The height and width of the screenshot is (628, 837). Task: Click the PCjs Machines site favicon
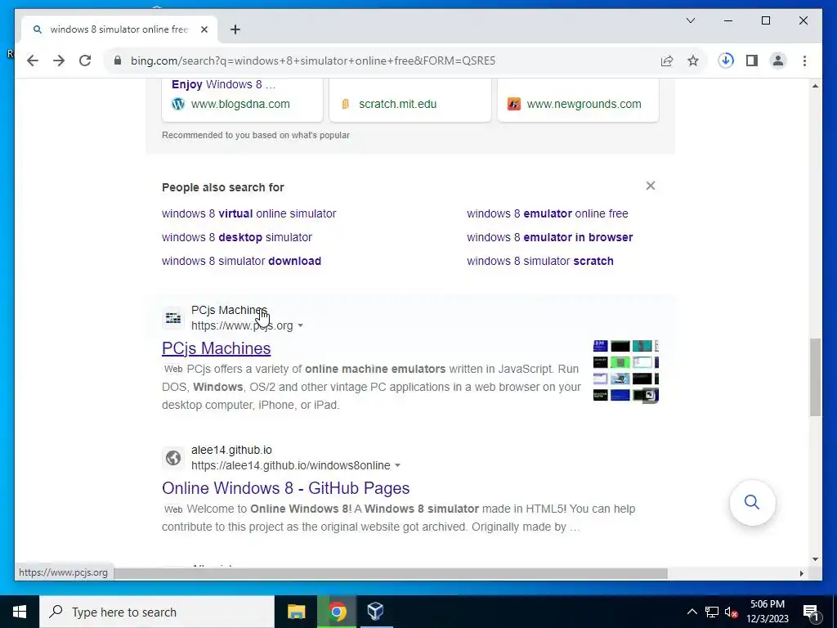click(x=173, y=318)
